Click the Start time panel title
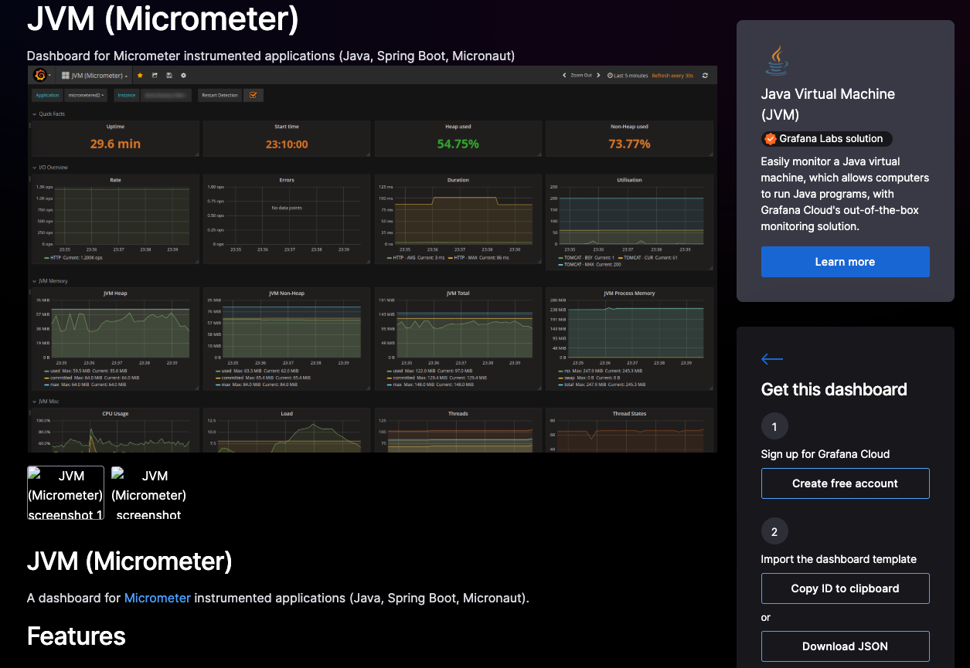Screen dimensions: 970x668 [x=287, y=127]
